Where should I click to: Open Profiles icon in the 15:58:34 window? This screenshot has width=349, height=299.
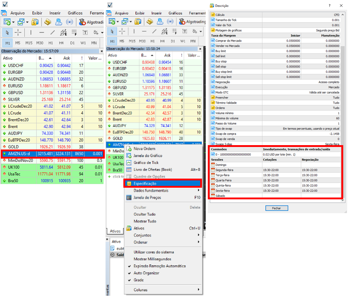click(125, 21)
